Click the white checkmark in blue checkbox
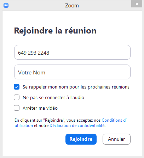Viewport: 144px width, 158px height. click(17, 87)
